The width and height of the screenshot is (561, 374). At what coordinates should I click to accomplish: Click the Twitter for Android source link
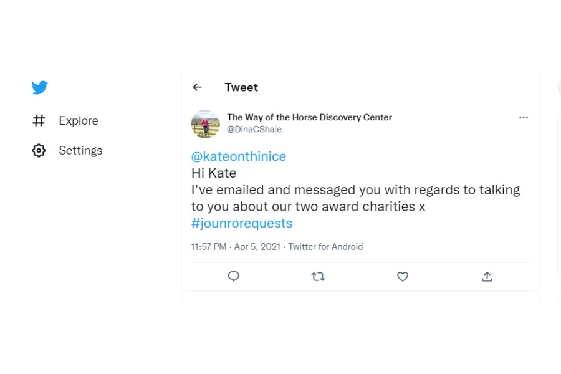pyautogui.click(x=325, y=247)
